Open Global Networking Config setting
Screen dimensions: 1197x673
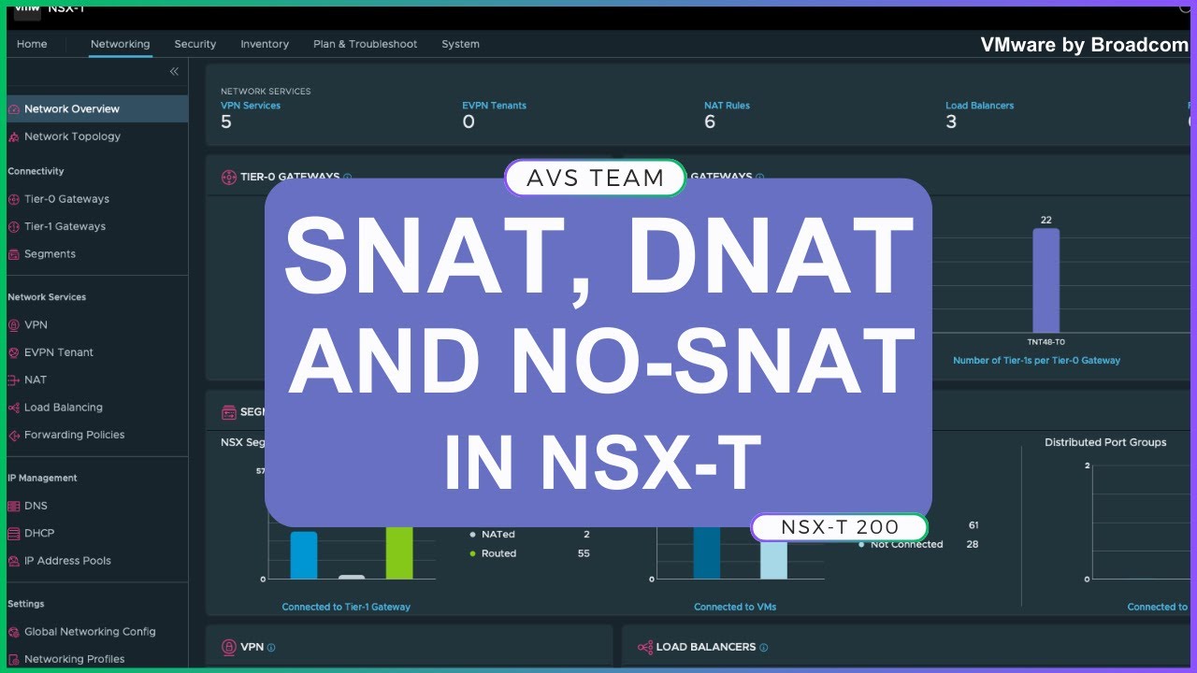tap(90, 632)
